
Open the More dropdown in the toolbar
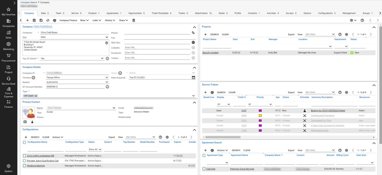[85, 20]
